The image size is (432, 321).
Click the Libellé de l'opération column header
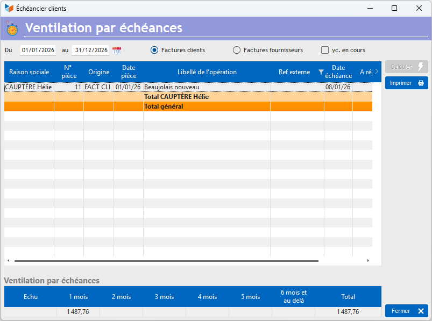tap(207, 72)
